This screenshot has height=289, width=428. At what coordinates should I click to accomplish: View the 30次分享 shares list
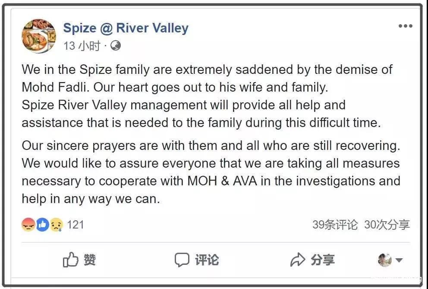click(387, 225)
